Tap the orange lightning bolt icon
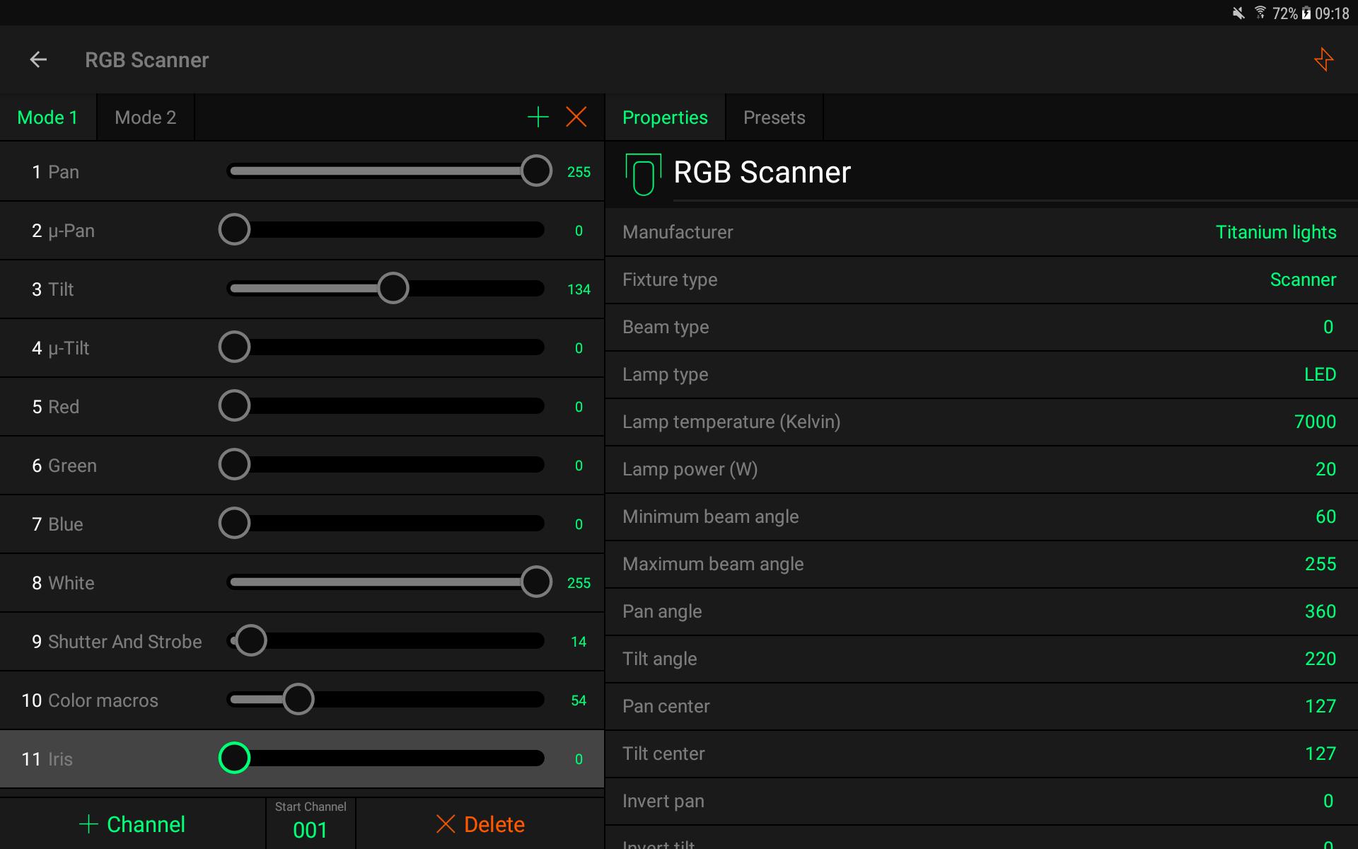This screenshot has height=849, width=1358. point(1323,59)
